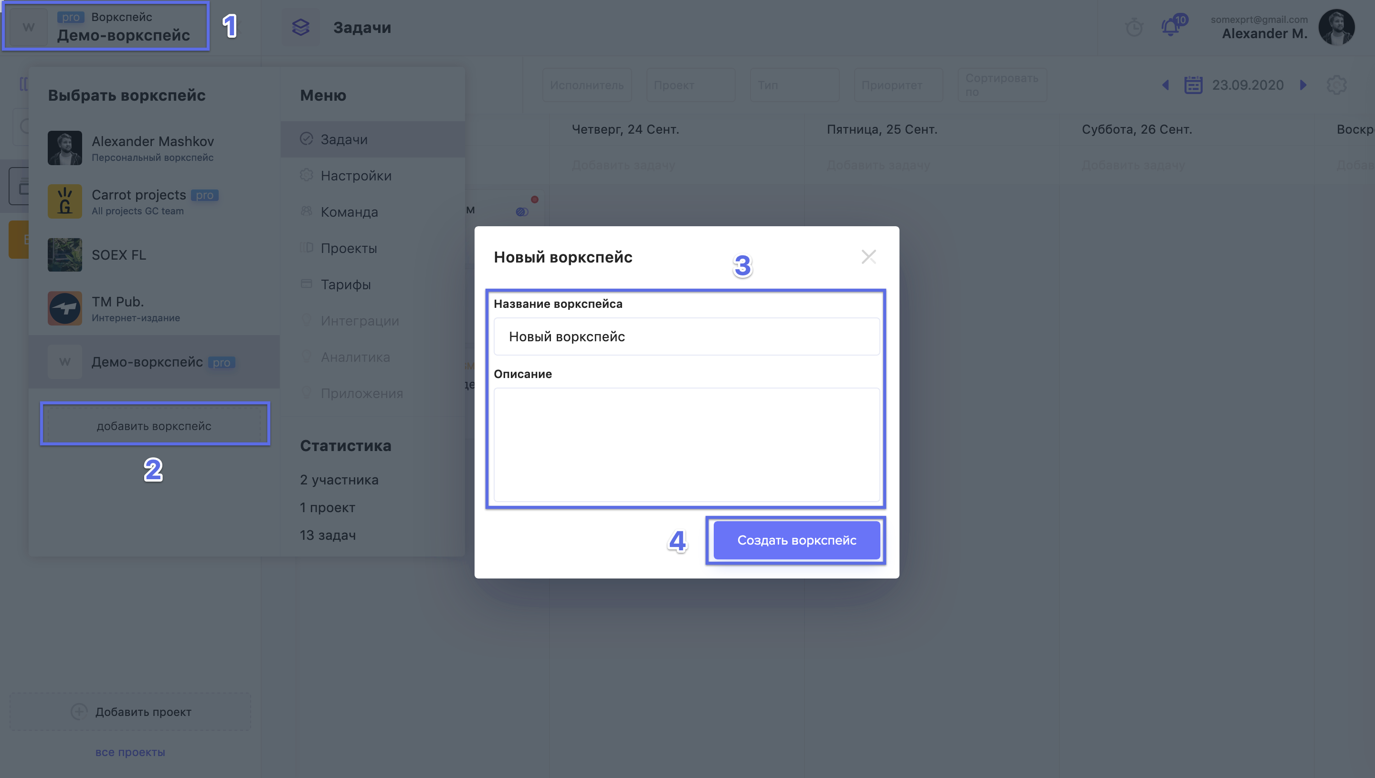Screen dimensions: 1375x778
Task: Click Добавить задачу under Четверг, 24 Сент.
Action: coord(623,165)
